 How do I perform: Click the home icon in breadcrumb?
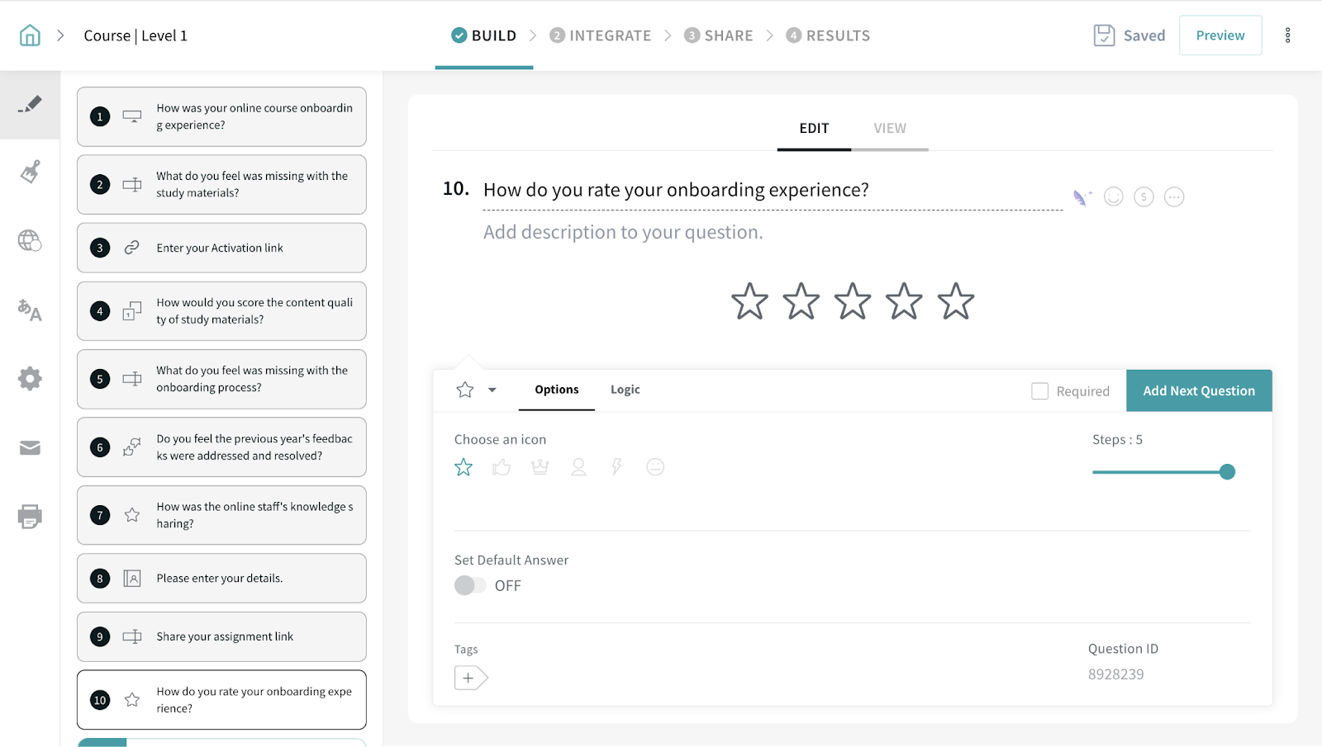pyautogui.click(x=30, y=35)
